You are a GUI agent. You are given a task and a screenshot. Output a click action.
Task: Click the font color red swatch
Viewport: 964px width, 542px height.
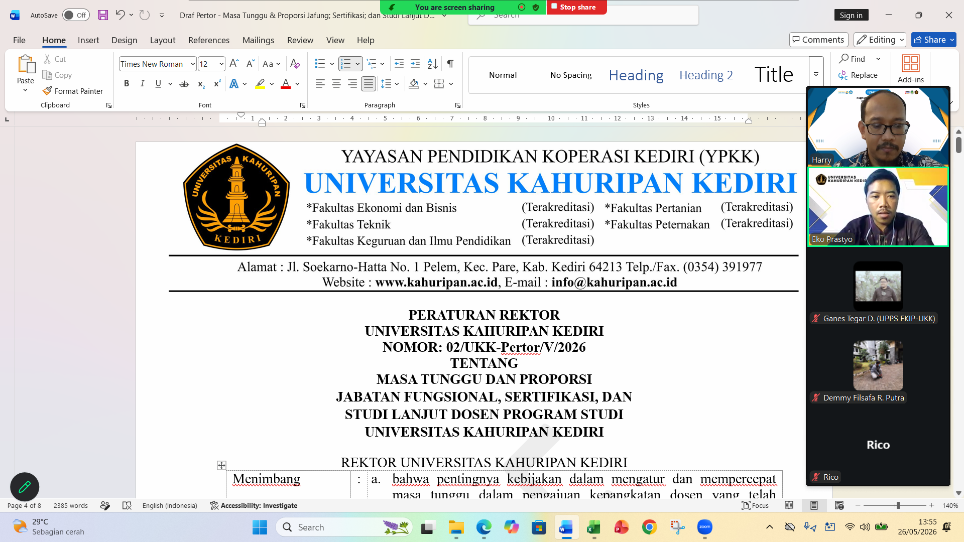[286, 84]
